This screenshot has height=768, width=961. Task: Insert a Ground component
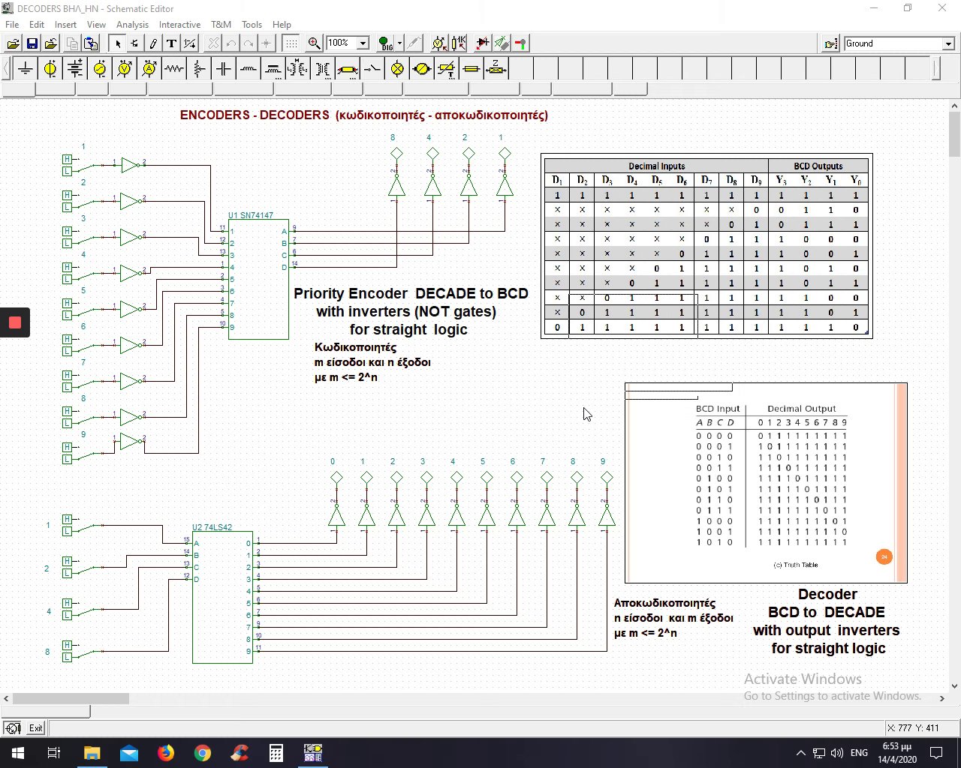26,69
